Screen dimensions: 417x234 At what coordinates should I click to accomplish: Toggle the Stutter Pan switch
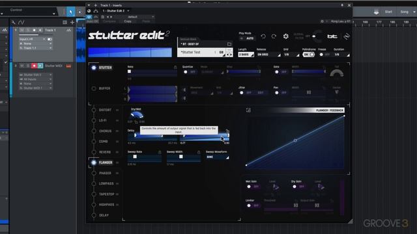[x=280, y=93]
